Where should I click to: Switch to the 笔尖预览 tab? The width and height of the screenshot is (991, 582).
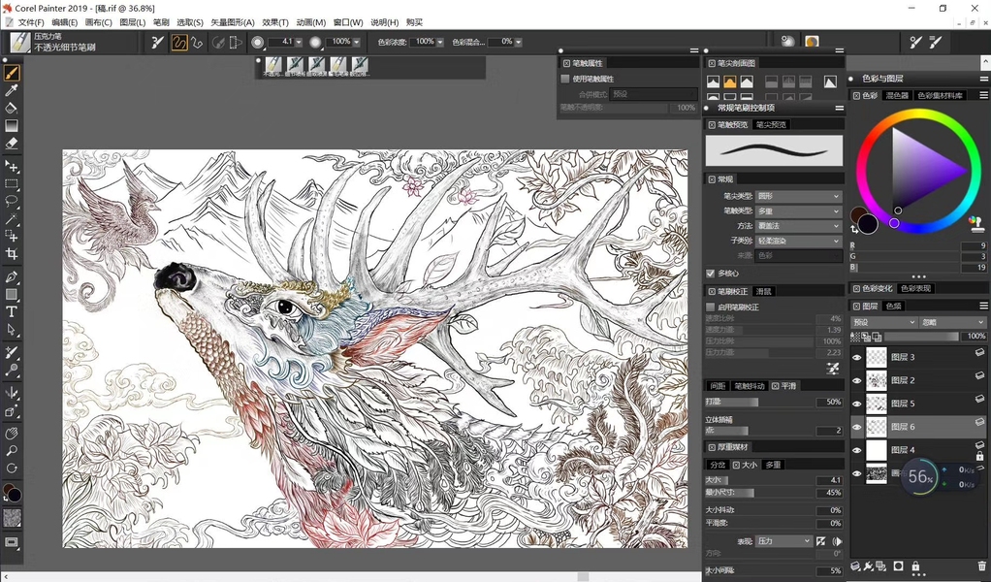771,125
